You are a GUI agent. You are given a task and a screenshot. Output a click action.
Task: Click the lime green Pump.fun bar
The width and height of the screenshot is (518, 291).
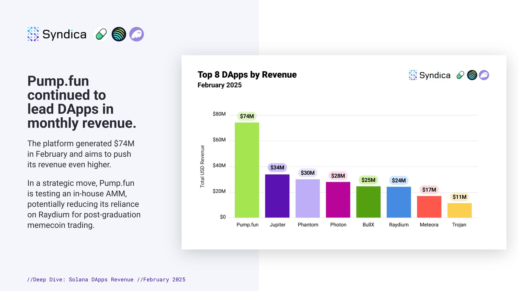247,170
